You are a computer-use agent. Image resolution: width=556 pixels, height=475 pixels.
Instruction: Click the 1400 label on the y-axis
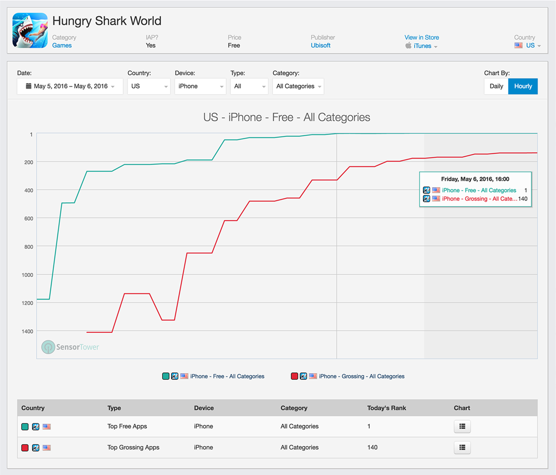[27, 331]
